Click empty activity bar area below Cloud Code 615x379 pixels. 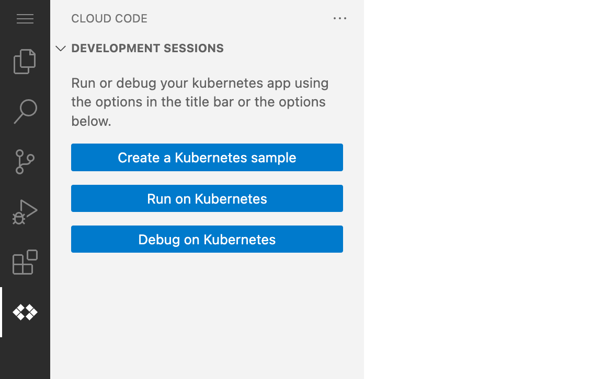tap(25, 358)
